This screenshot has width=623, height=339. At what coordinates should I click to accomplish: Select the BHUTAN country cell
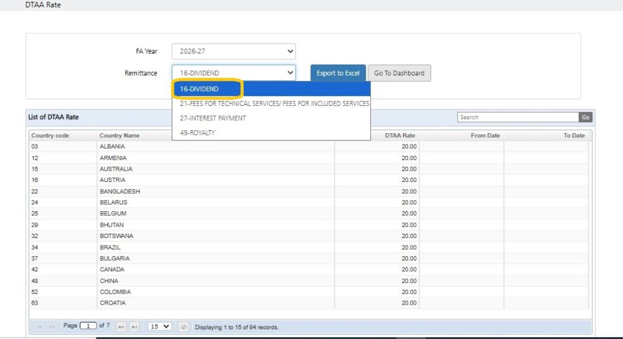[x=216, y=224]
